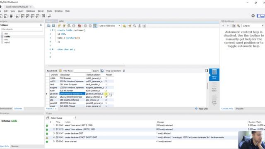Image resolution: width=265 pixels, height=149 pixels.
Task: Select the Context Help tab
Action: pyautogui.click(x=227, y=108)
